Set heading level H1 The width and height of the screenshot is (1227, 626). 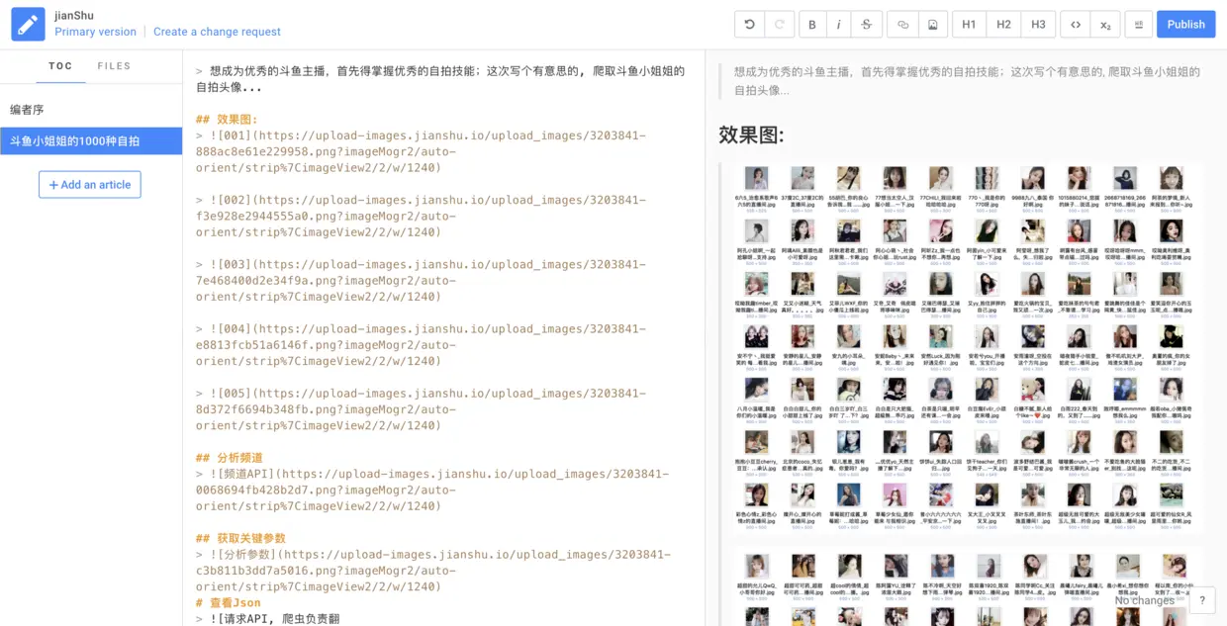coord(969,25)
